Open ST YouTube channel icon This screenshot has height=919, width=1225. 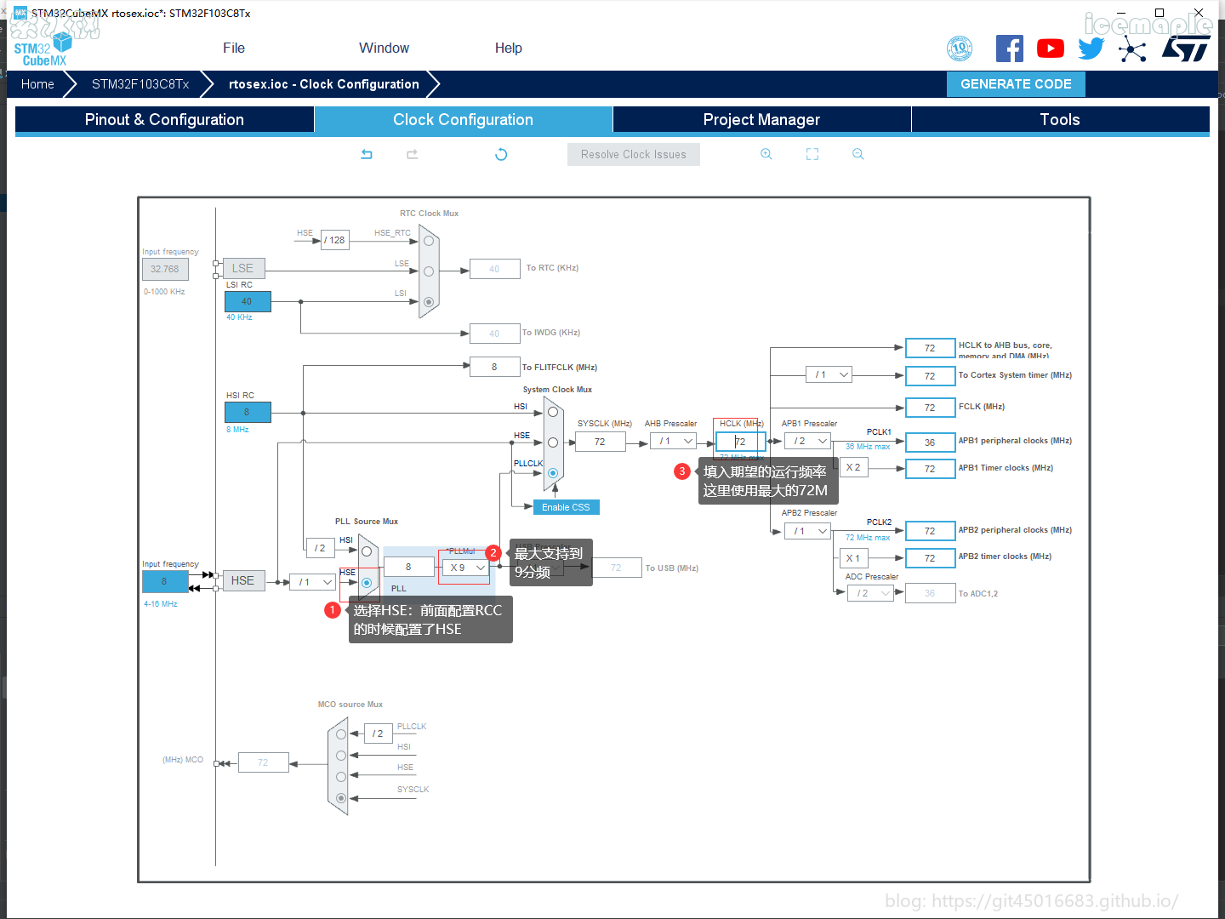pos(1051,49)
